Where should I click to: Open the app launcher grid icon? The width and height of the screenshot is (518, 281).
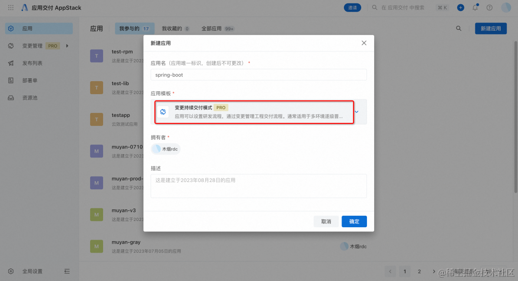coord(10,7)
